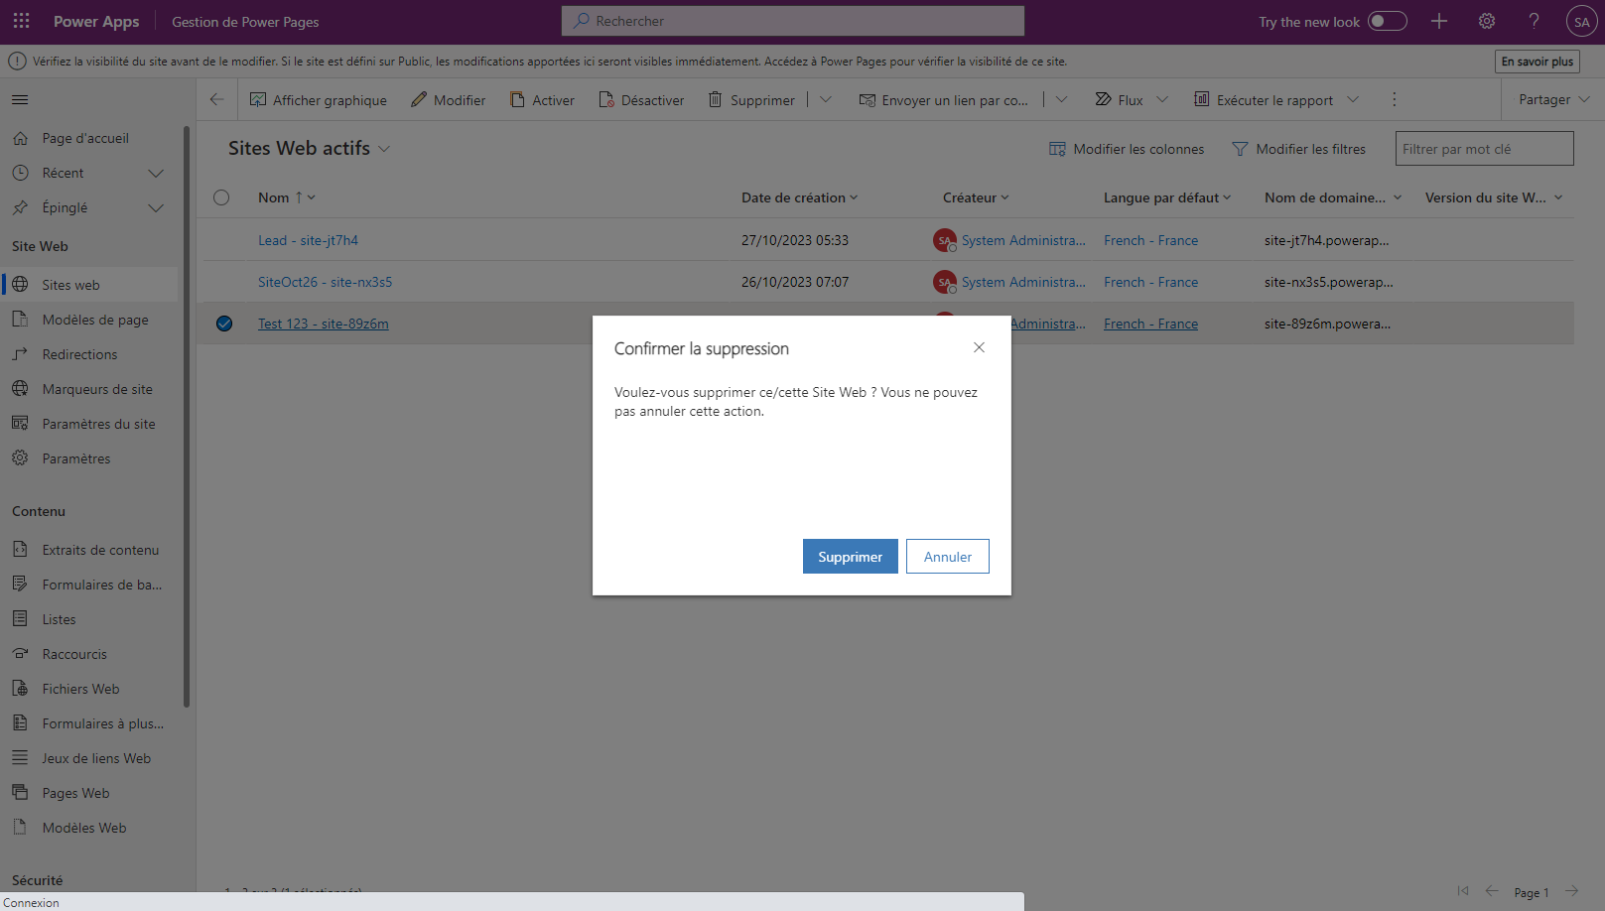Open Marqueurs de site in sidebar

click(x=97, y=389)
